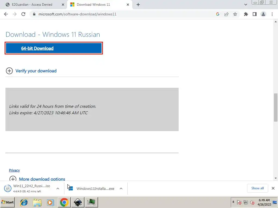This screenshot has width=278, height=208.
Task: Click the browser forward arrow
Action: point(15,14)
